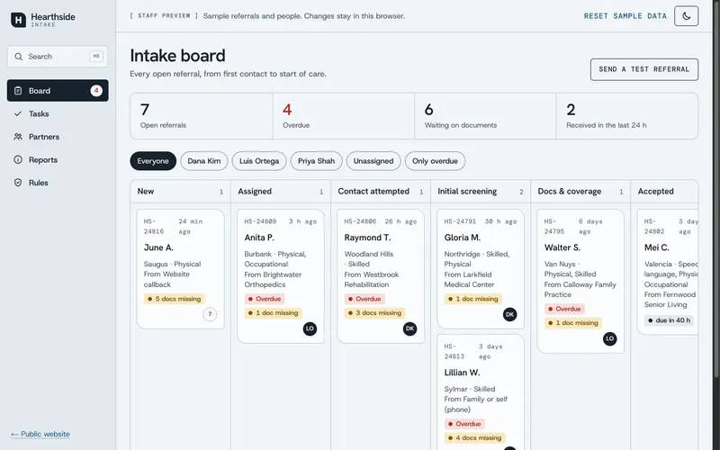Open the Board page in sidebar
720x450 pixels.
point(58,91)
